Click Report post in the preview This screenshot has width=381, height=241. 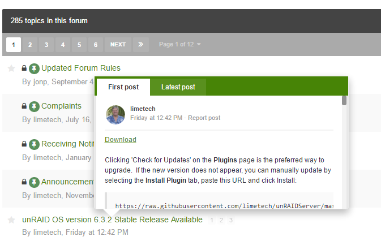click(204, 118)
